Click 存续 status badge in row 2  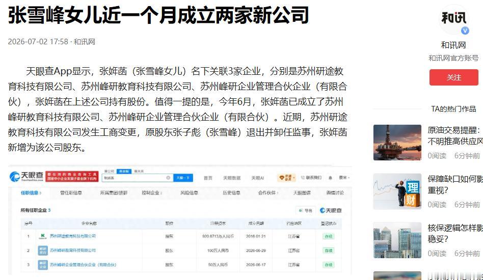pos(329,250)
